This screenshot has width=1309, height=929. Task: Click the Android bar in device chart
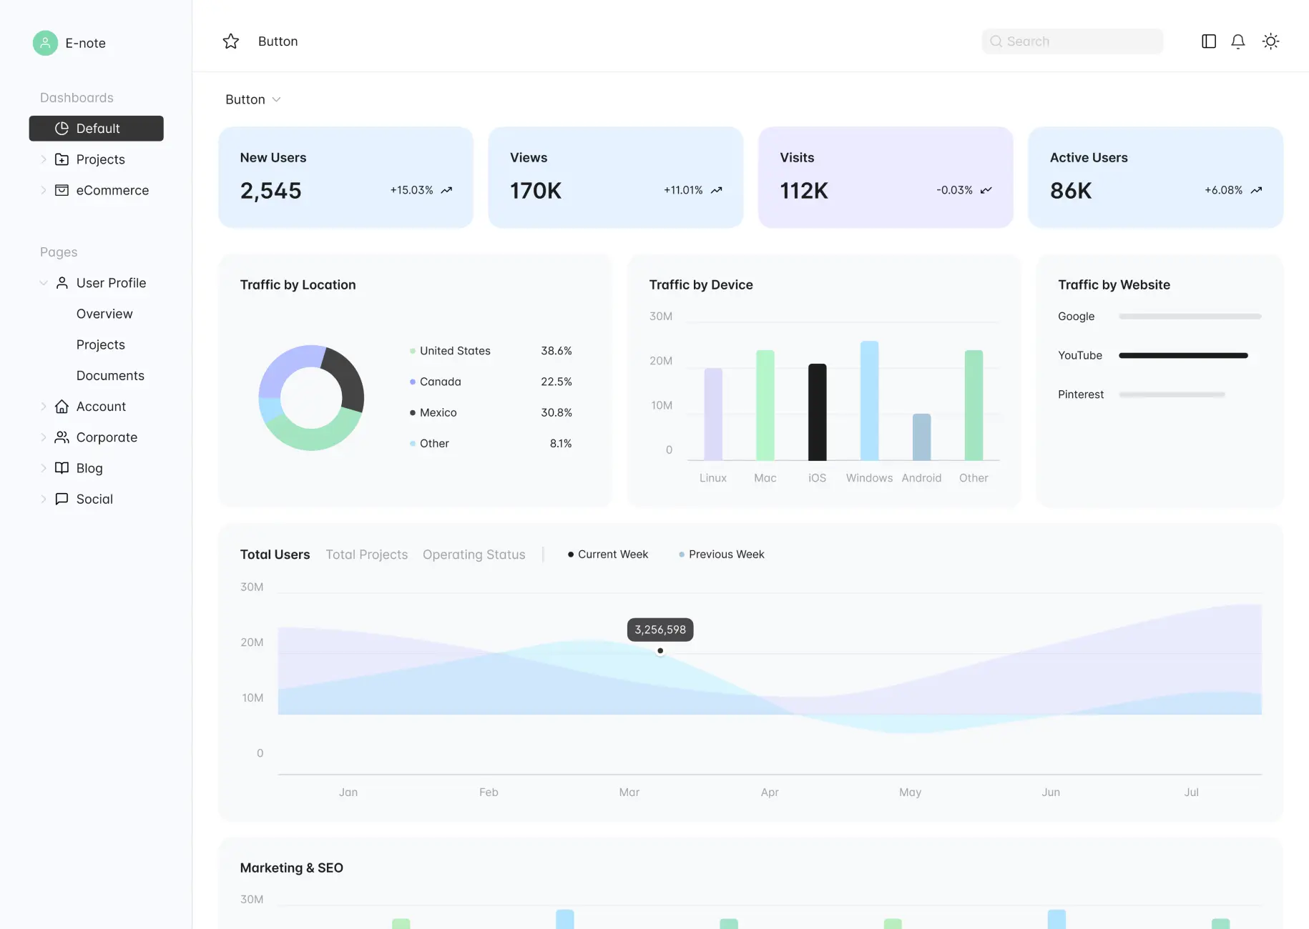coord(921,437)
